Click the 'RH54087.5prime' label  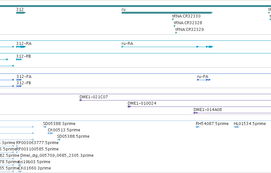pos(212,124)
